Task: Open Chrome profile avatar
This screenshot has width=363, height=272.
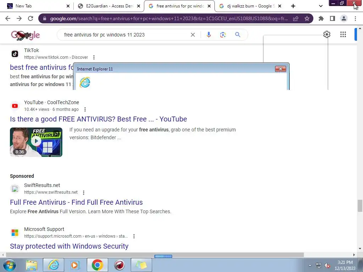Action: [x=344, y=18]
